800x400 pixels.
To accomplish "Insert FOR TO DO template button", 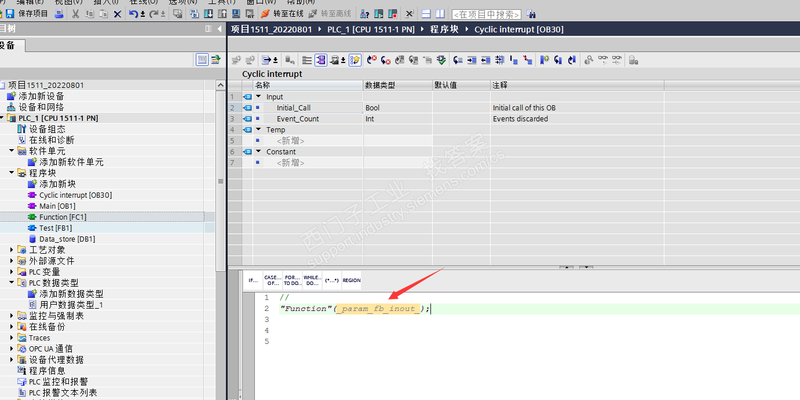I will pos(293,280).
